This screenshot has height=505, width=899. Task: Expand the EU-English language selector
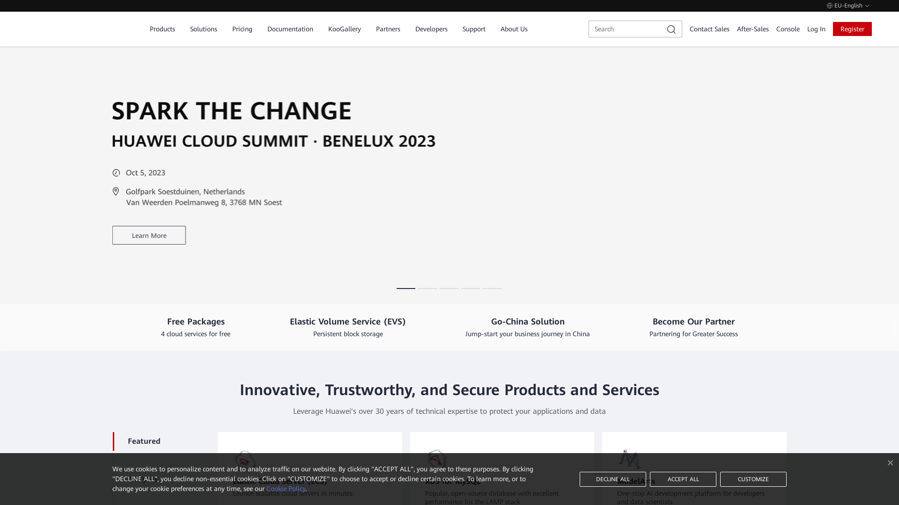[x=847, y=6]
